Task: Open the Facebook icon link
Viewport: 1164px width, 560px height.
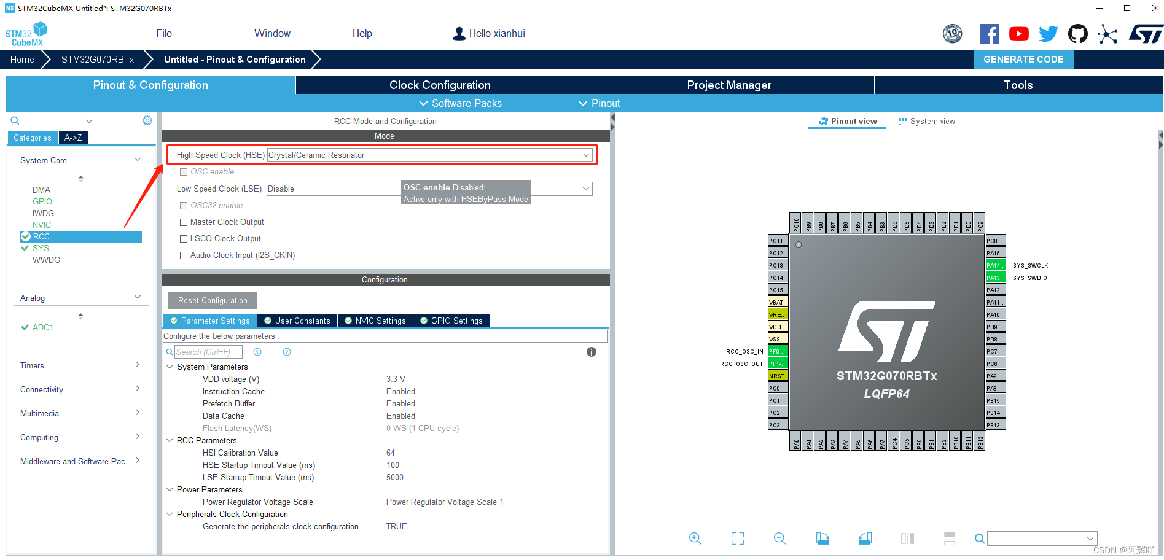Action: [989, 34]
